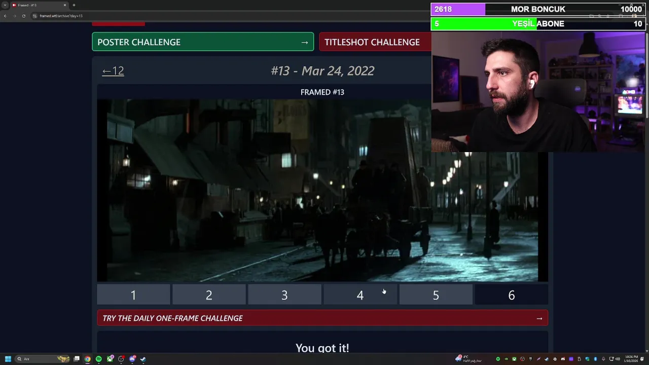Select the Framed - #13 browser tab

click(40, 5)
